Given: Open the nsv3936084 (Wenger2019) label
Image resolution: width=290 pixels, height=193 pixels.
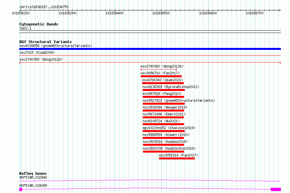Looking at the screenshot, I should click(x=165, y=107).
